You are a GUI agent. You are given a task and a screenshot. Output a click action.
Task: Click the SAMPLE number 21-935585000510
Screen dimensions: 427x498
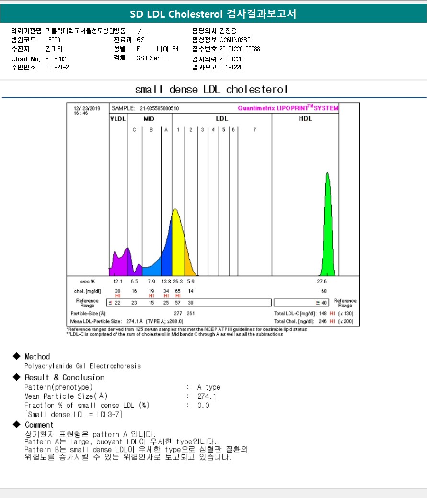(159, 108)
